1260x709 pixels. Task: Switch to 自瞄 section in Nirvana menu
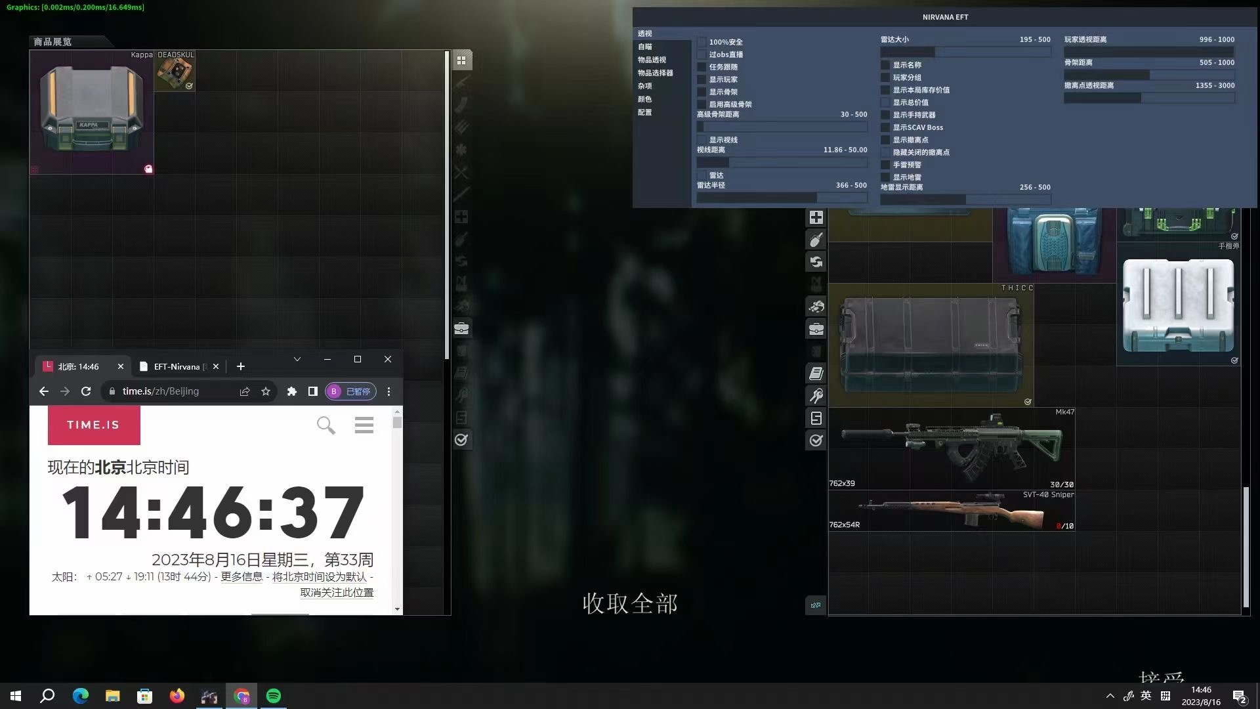pos(645,47)
